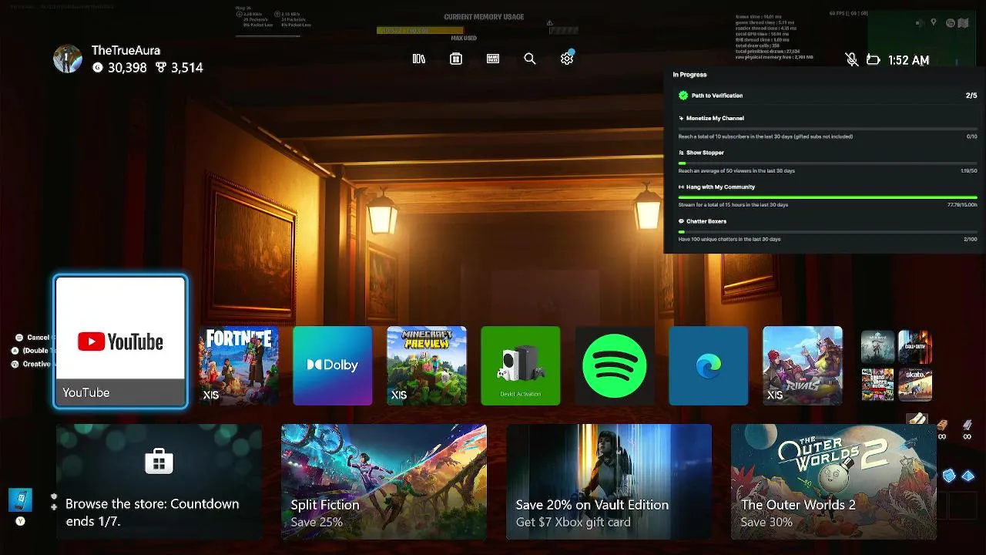Click the Show Stopper heading
The height and width of the screenshot is (555, 986).
pyautogui.click(x=705, y=153)
